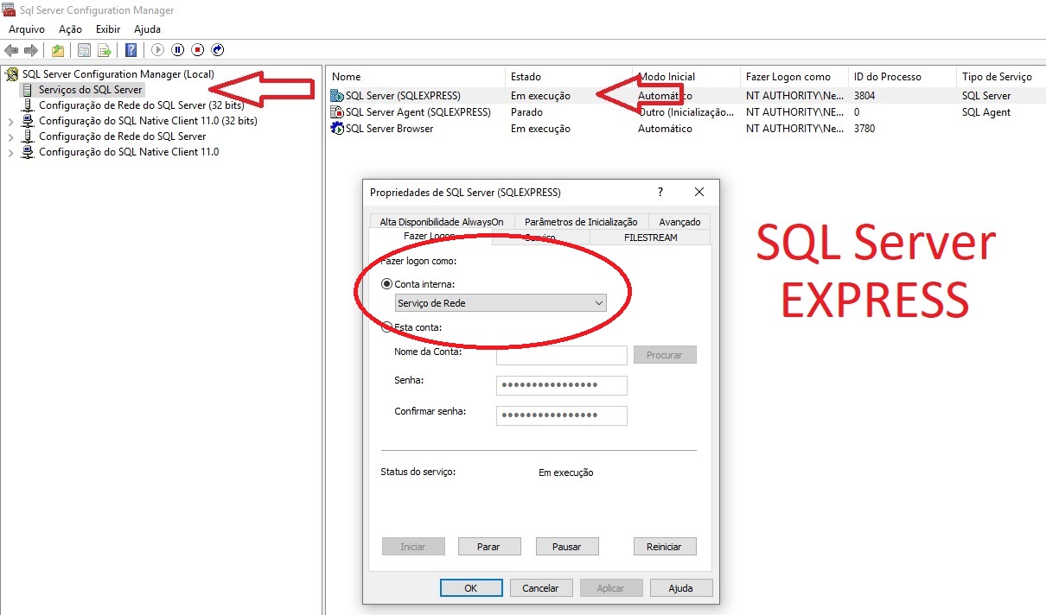1046x615 pixels.
Task: Click the Up one level folder icon
Action: (57, 50)
